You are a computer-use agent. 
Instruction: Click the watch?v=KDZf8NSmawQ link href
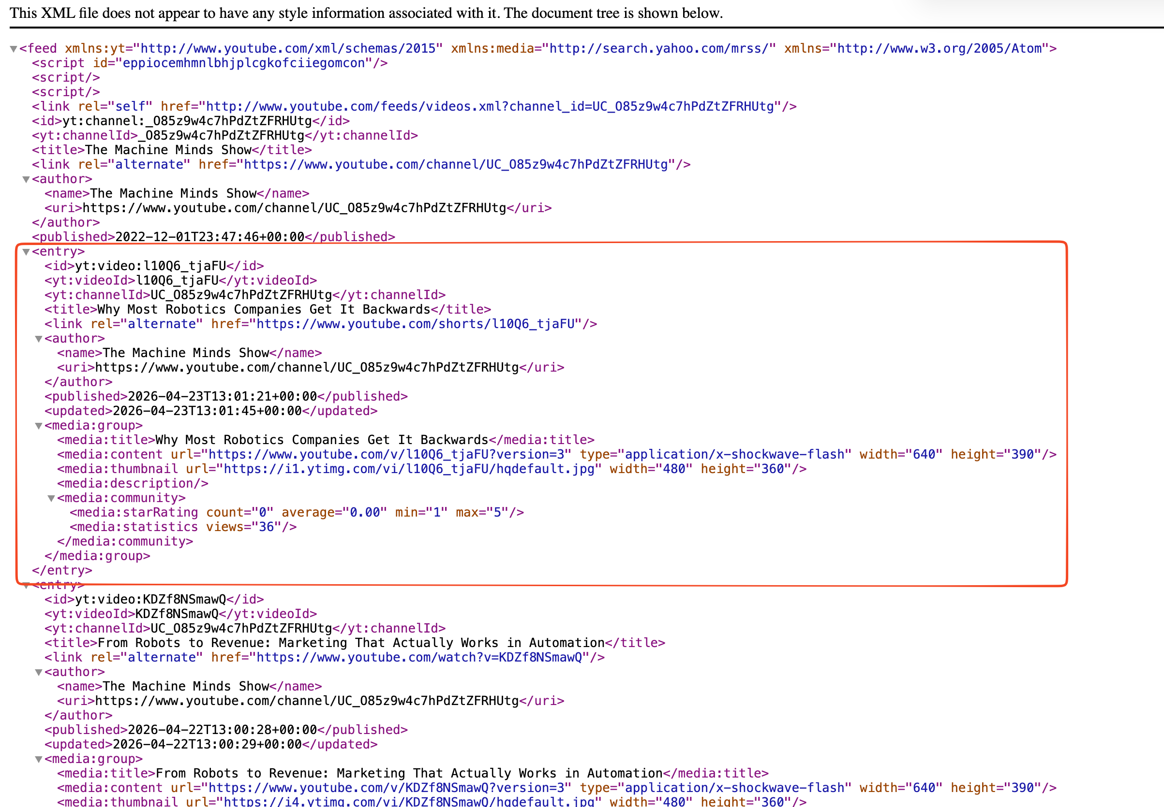(419, 658)
